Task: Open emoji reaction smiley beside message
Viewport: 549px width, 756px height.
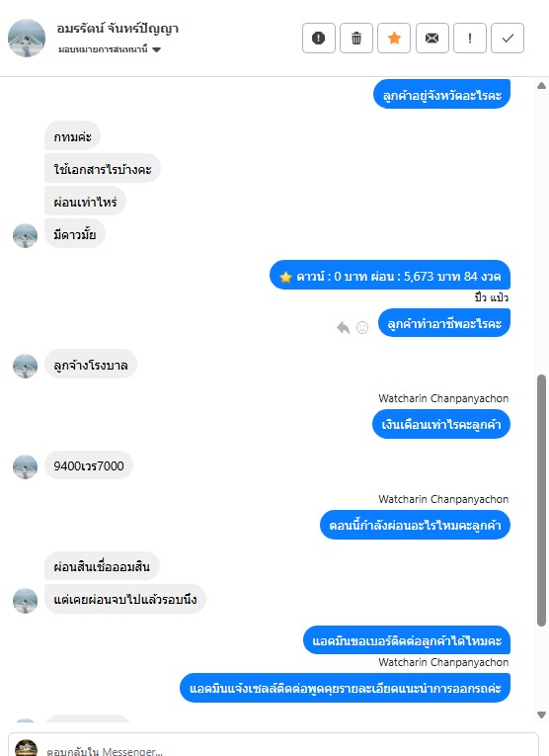Action: pos(362,328)
